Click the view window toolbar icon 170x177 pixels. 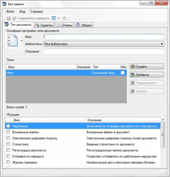(54, 18)
